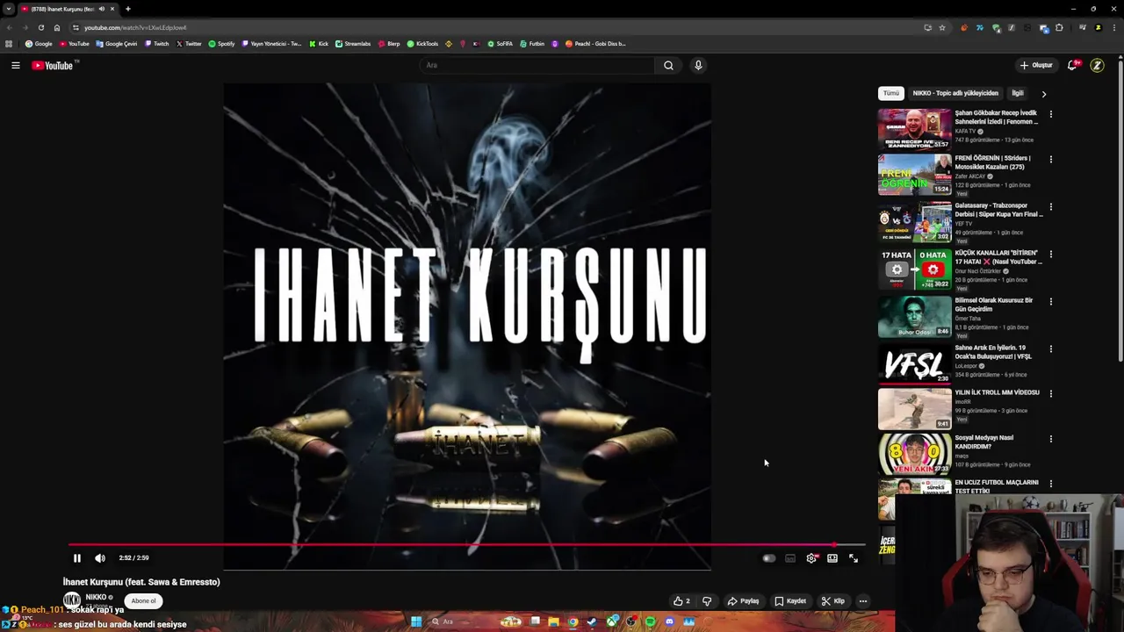Screen dimensions: 1124x632
Task: Open options for Şahan Gökbakar video
Action: [x=1050, y=114]
